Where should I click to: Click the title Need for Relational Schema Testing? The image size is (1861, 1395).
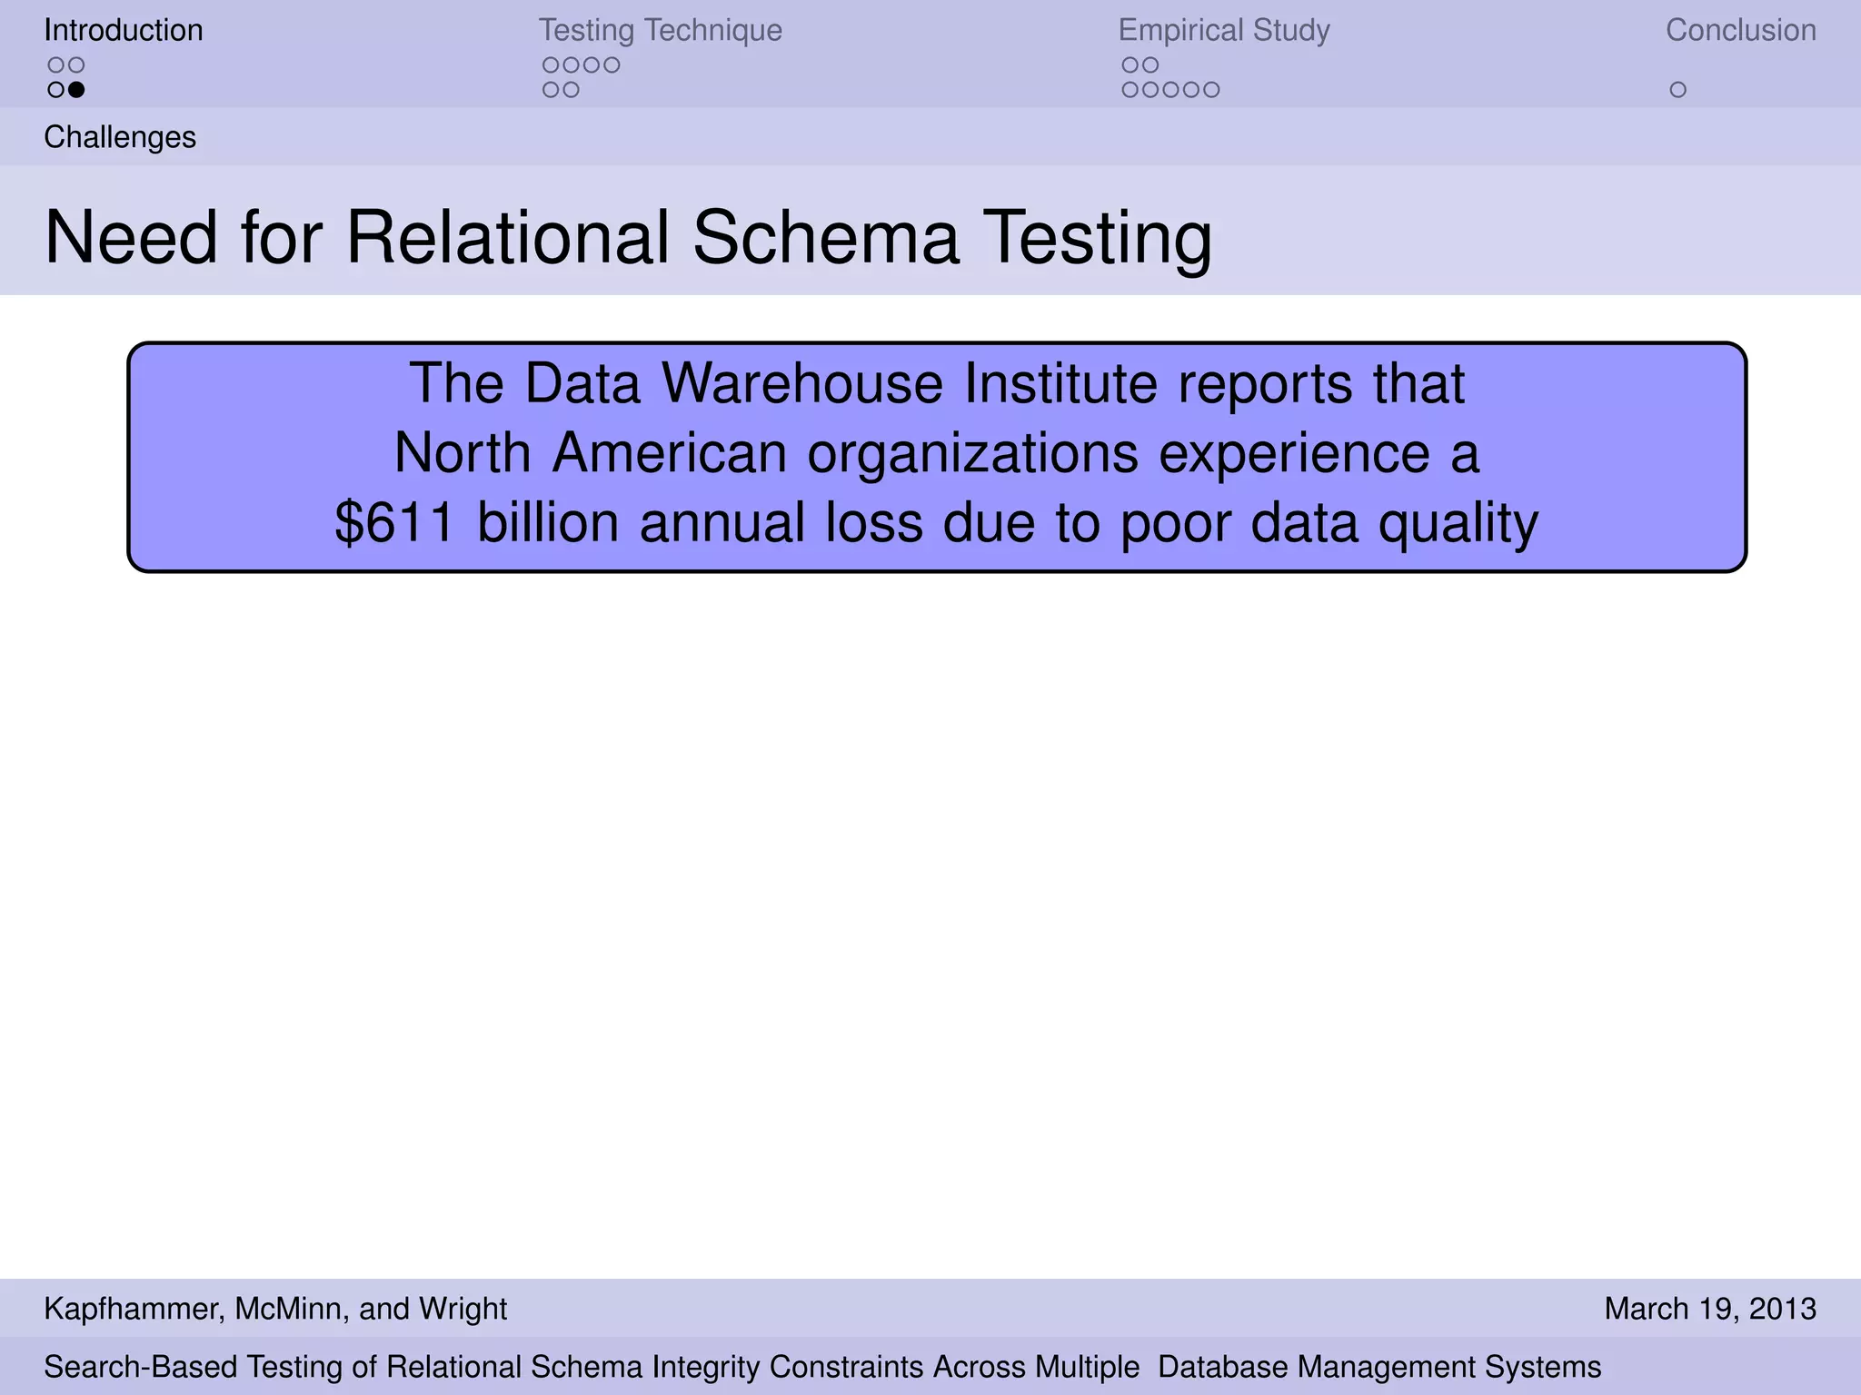[628, 238]
